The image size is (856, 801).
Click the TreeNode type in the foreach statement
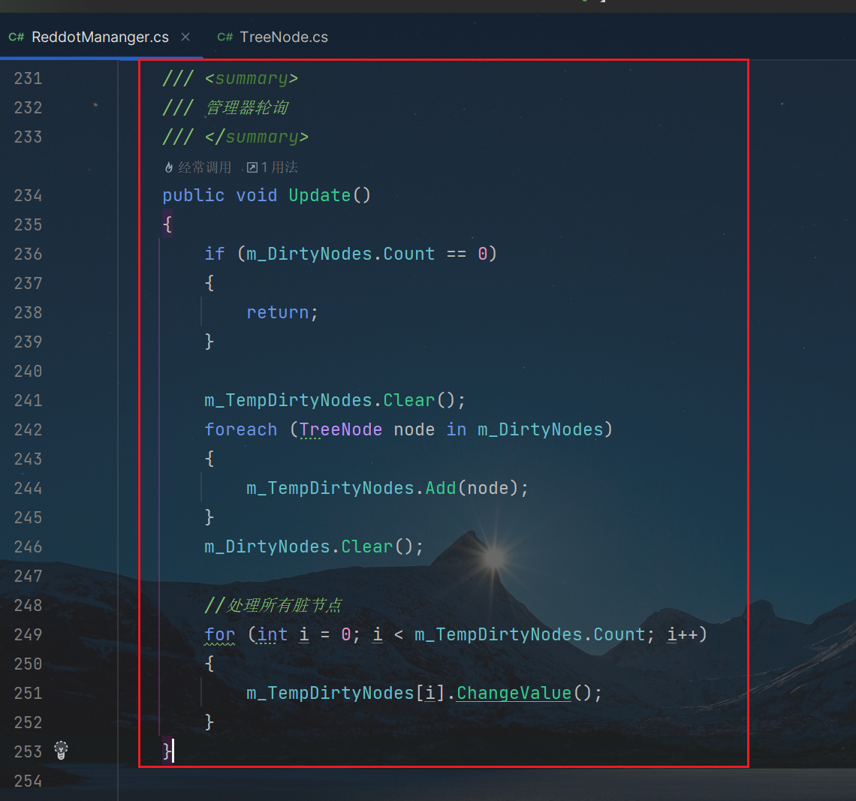pyautogui.click(x=341, y=429)
